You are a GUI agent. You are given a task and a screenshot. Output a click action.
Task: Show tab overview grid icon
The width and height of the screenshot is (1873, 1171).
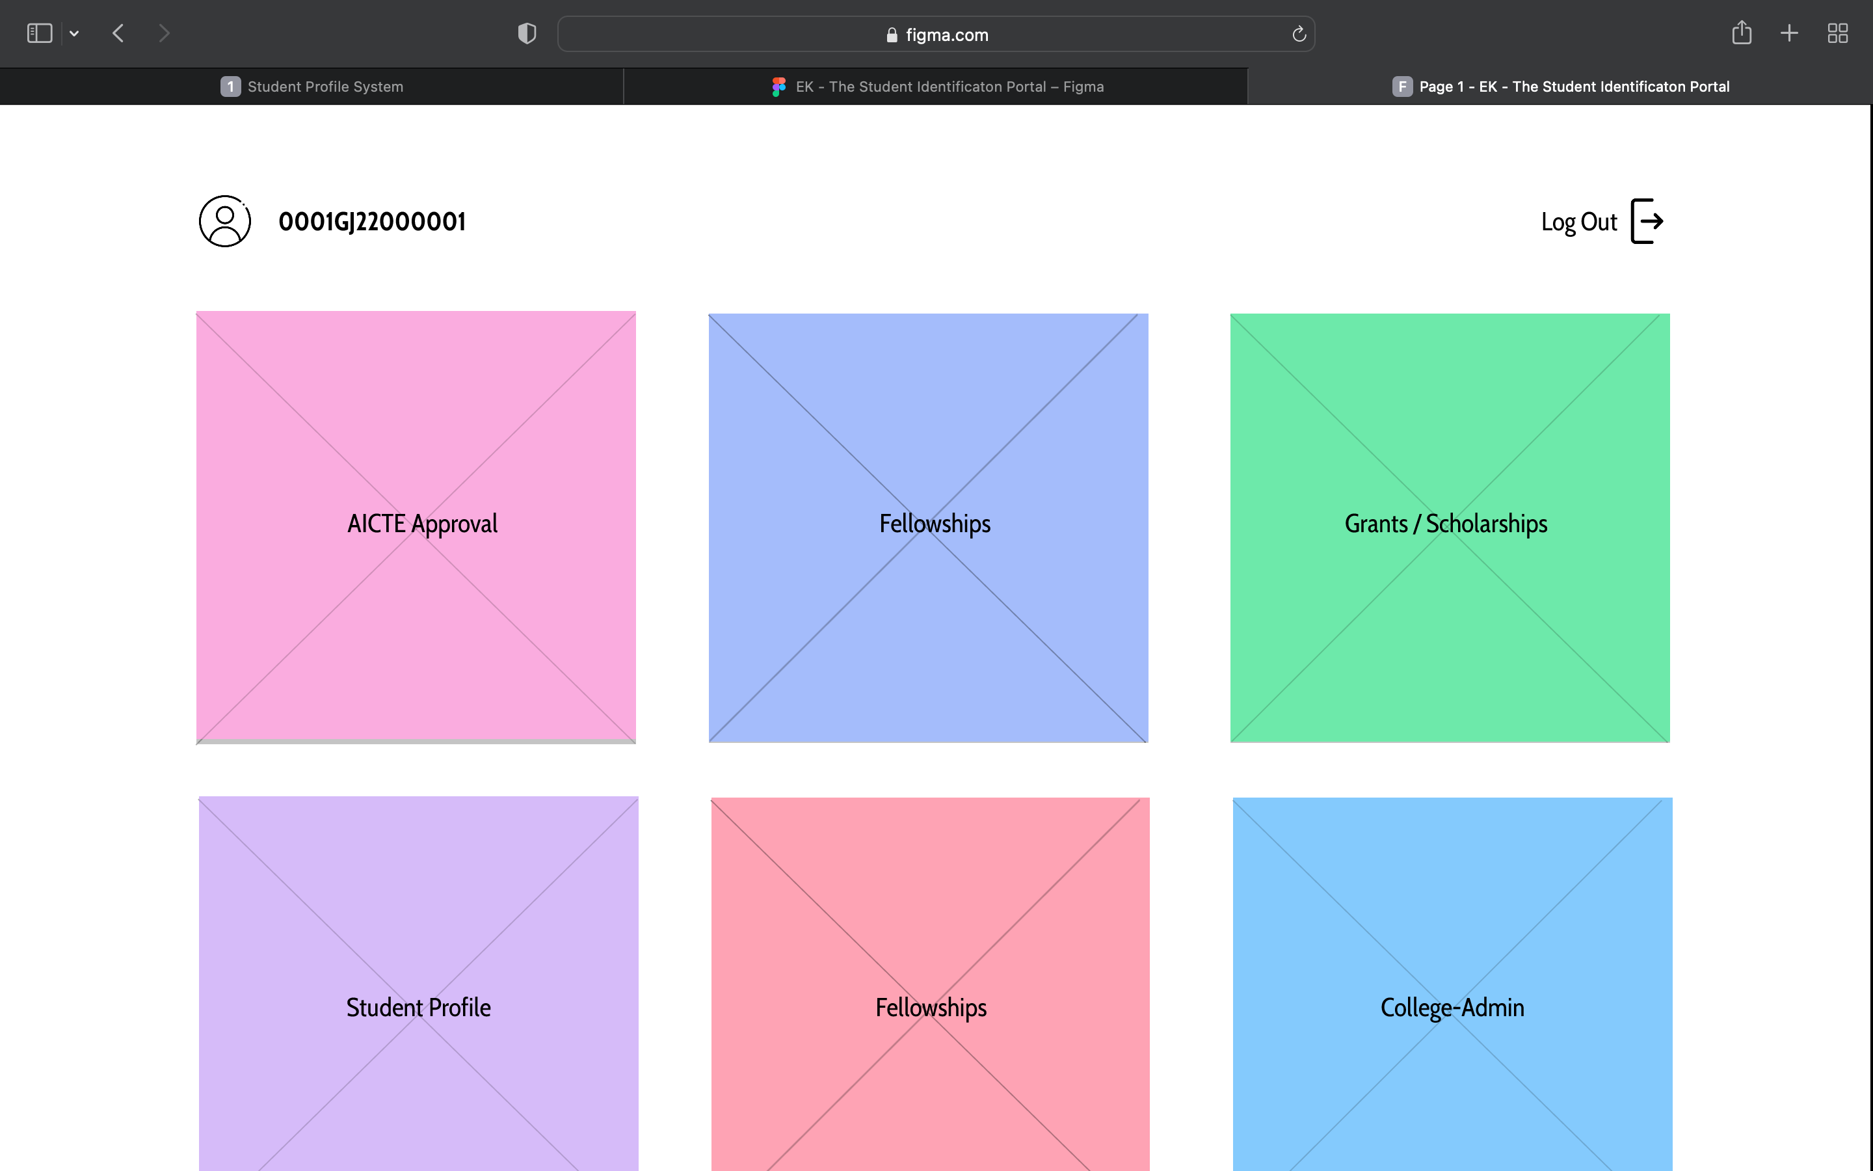(1837, 33)
